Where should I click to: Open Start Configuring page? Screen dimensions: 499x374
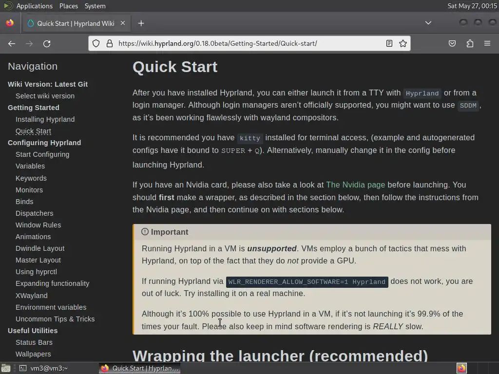(42, 154)
